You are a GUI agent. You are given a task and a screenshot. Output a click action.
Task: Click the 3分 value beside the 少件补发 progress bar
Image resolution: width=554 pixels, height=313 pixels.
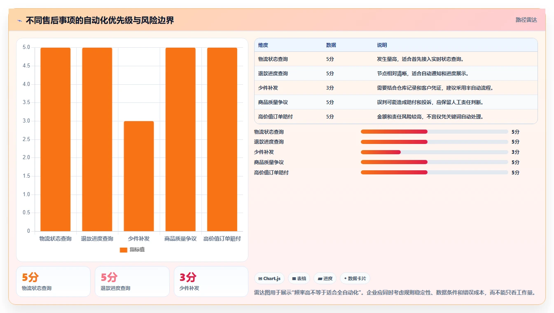[x=515, y=152]
